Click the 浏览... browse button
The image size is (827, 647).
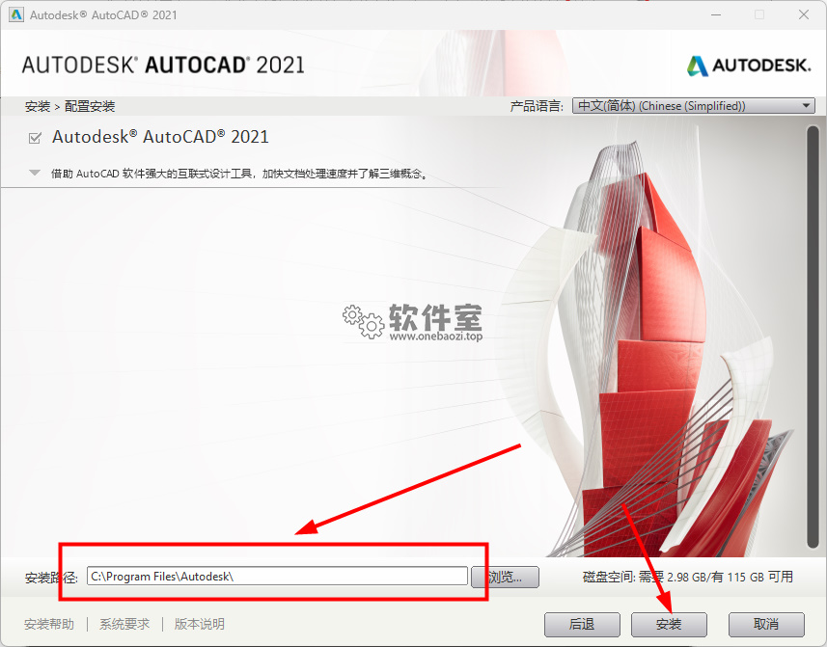coord(506,577)
